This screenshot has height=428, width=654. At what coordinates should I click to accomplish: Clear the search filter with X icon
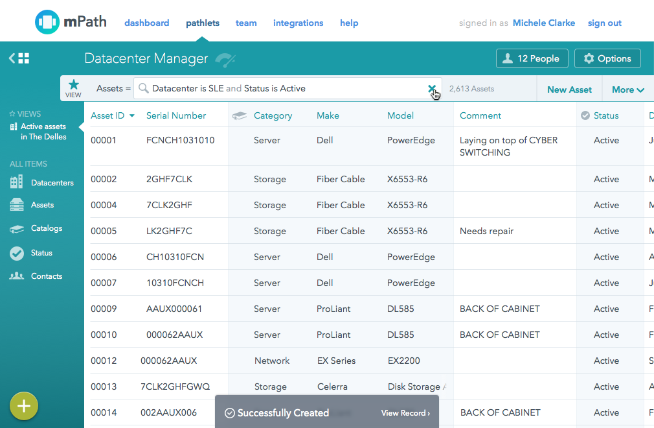click(x=431, y=88)
